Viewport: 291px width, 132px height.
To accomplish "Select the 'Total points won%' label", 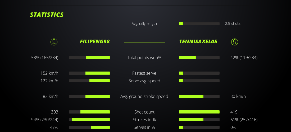I will [x=144, y=58].
